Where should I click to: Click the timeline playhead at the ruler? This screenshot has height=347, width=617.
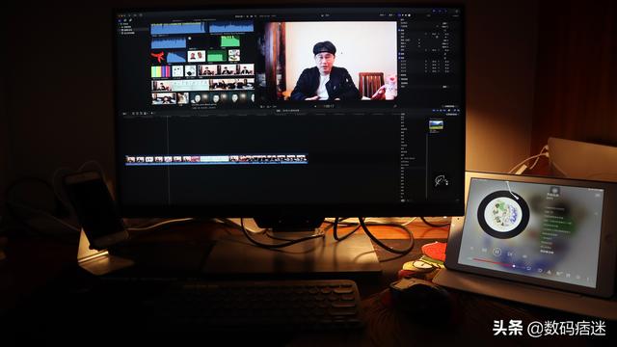(x=167, y=117)
